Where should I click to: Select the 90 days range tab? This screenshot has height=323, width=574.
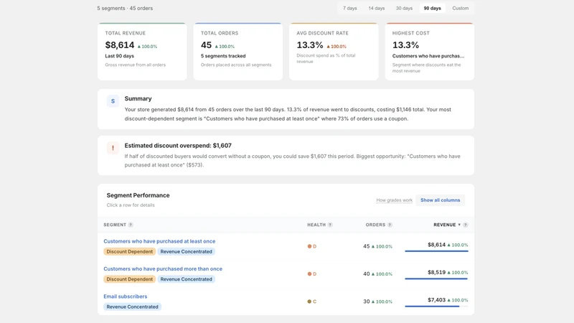433,8
